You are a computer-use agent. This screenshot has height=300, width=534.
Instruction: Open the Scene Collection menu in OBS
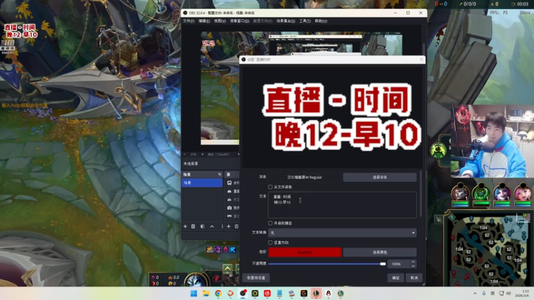pyautogui.click(x=286, y=21)
